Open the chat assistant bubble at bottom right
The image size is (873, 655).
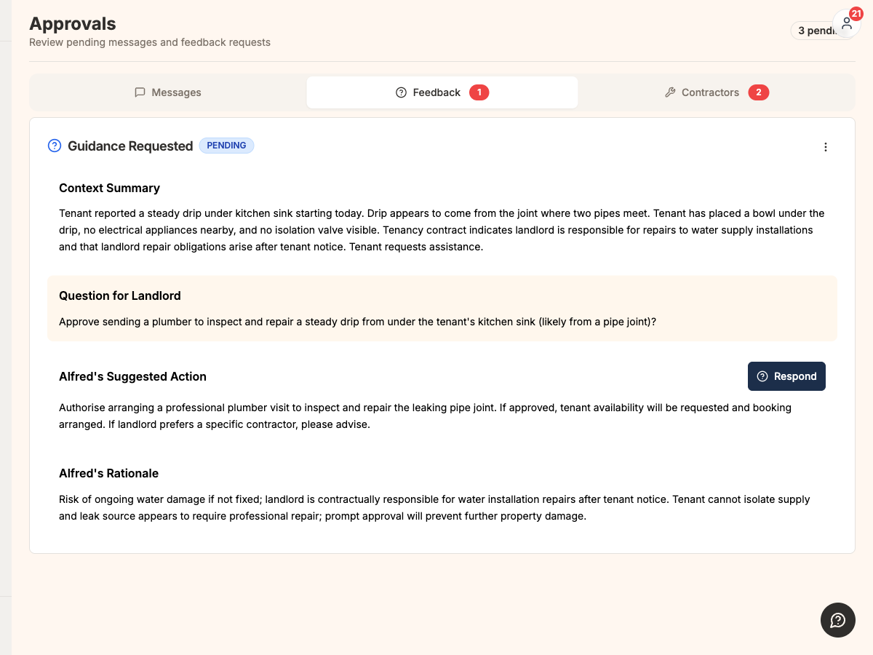coord(837,619)
